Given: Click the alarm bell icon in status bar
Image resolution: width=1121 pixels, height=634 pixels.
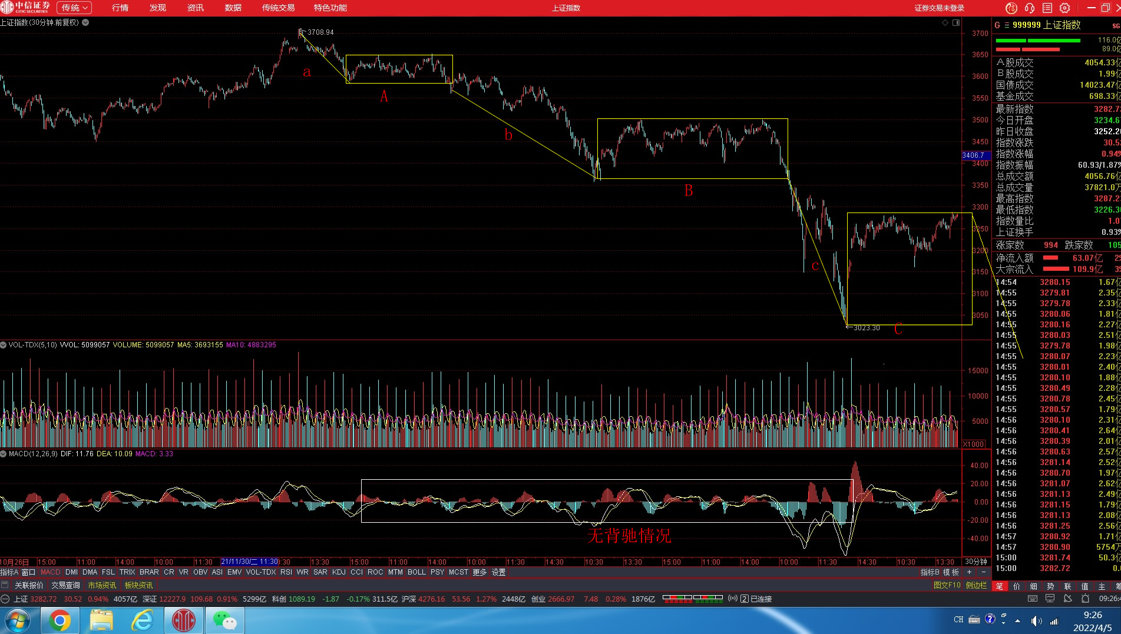Looking at the screenshot, I should (x=1085, y=599).
